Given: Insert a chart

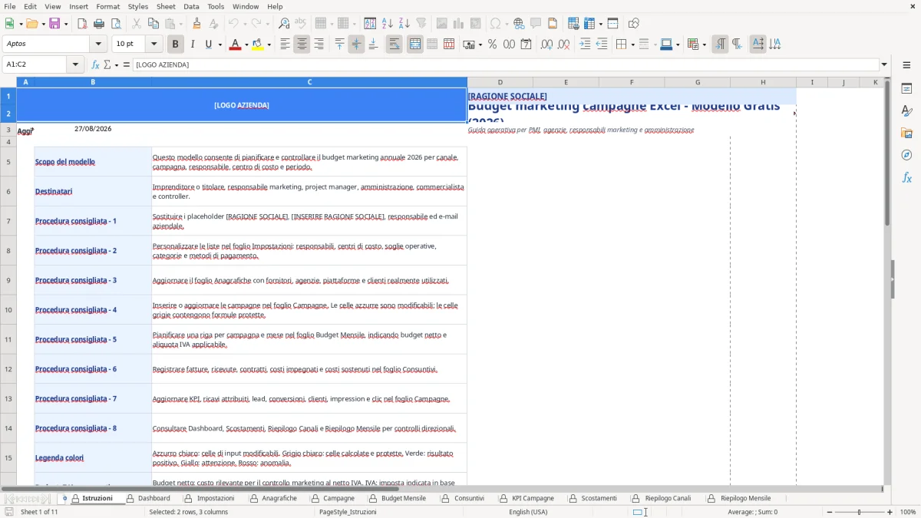Looking at the screenshot, I should click(x=459, y=24).
